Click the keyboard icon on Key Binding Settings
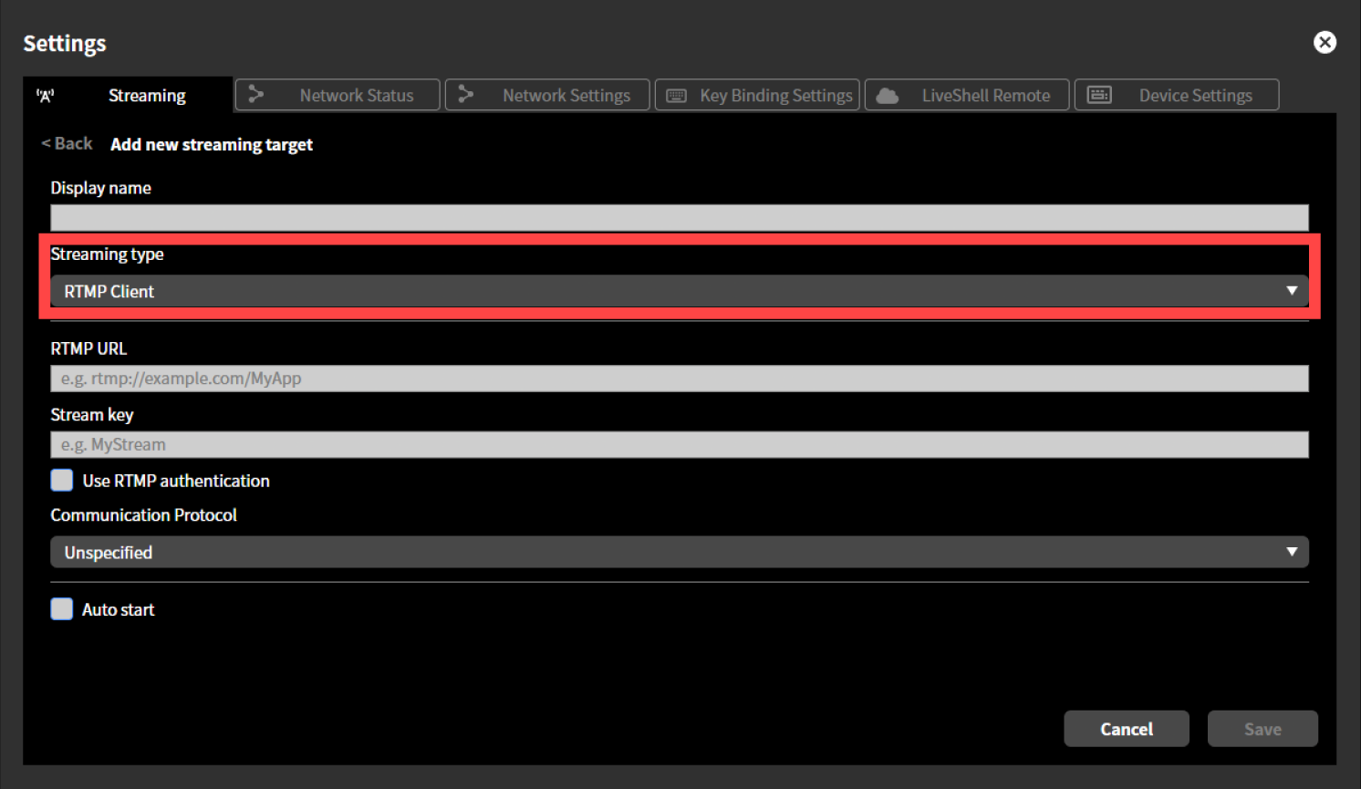This screenshot has width=1361, height=789. coord(676,94)
